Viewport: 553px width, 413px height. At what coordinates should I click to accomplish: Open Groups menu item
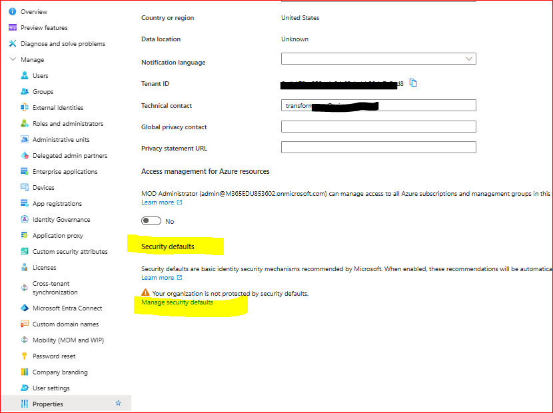click(43, 92)
